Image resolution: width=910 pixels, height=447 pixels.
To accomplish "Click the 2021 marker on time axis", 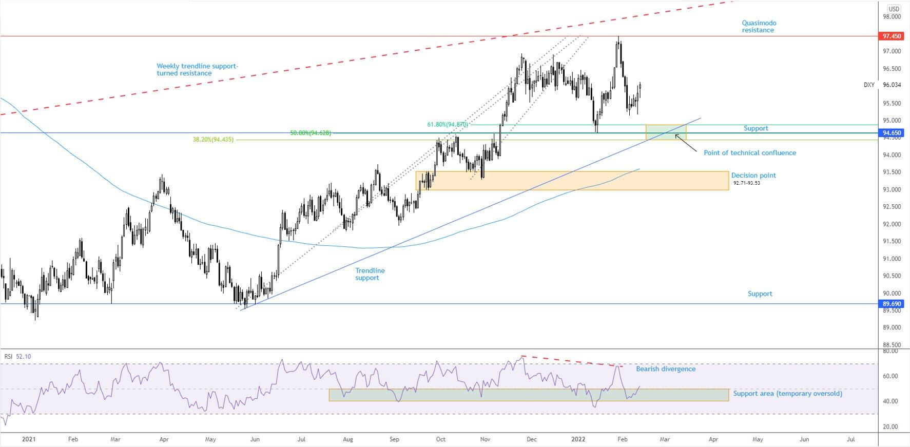I will click(29, 439).
